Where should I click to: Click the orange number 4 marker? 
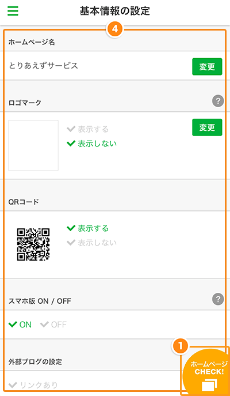coord(114,29)
